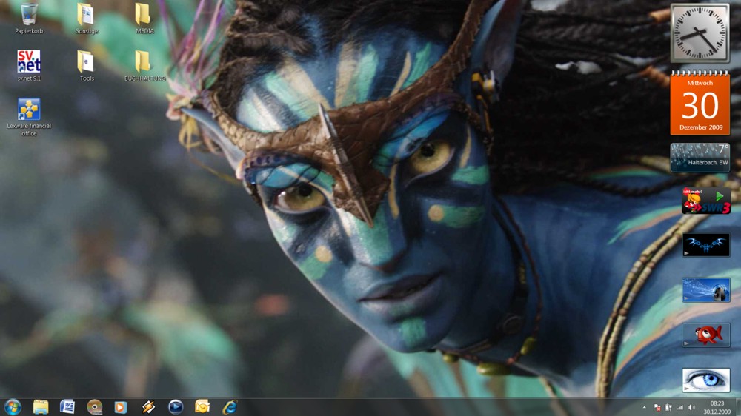Launch Winamp from the taskbar
The image size is (741, 416).
point(148,406)
